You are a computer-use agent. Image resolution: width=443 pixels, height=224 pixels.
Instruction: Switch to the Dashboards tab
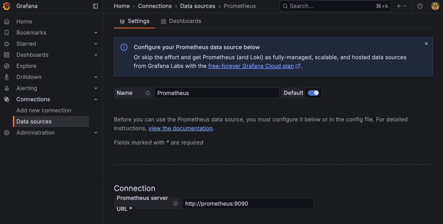tap(181, 21)
